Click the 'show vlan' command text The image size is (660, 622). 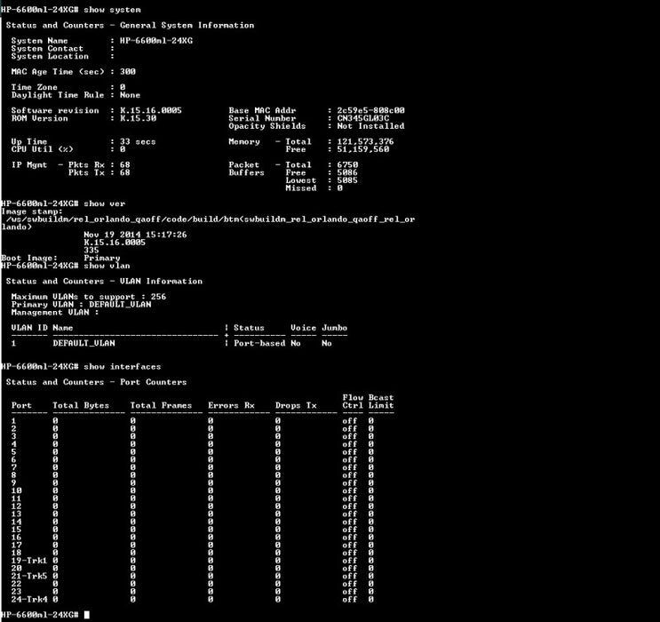(x=107, y=266)
